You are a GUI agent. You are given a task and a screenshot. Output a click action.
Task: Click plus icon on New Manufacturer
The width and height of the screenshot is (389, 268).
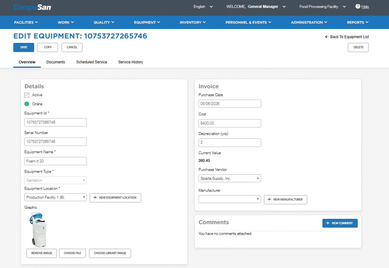[x=269, y=200]
